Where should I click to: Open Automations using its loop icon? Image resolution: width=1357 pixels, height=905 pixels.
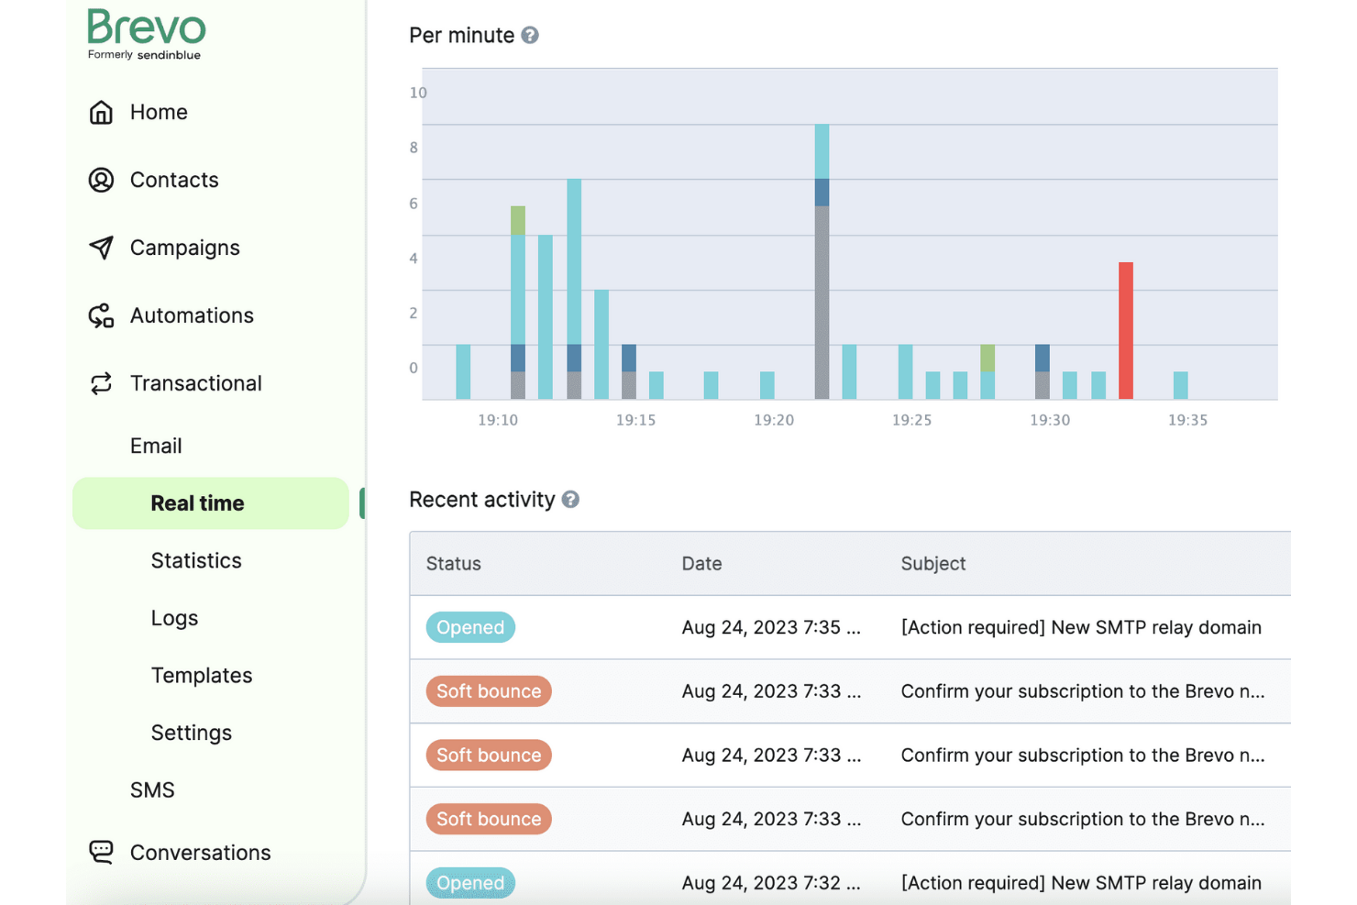pyautogui.click(x=102, y=315)
